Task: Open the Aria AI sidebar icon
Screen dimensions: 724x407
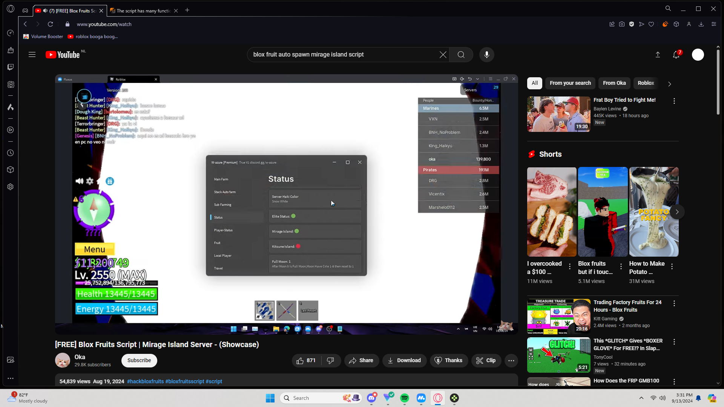Action: coord(11,107)
